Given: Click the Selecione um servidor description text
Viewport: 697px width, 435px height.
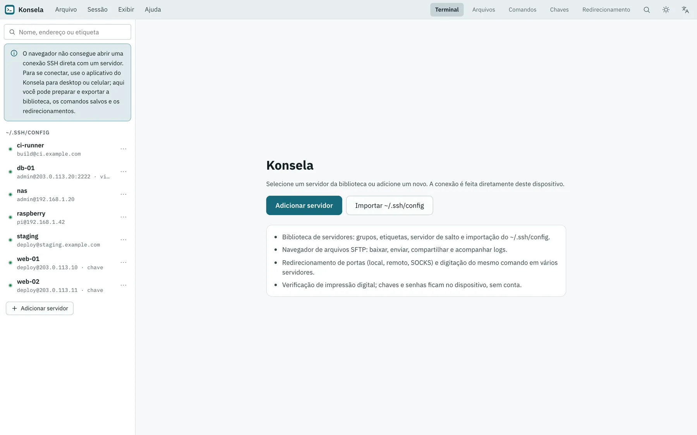Looking at the screenshot, I should (415, 184).
